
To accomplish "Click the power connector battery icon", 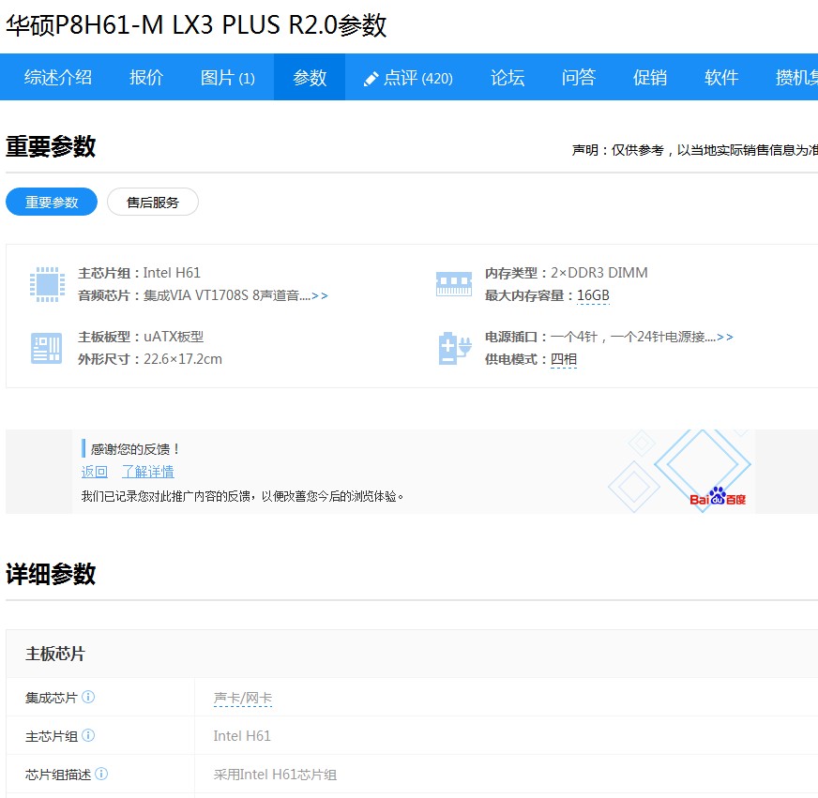I will pos(454,348).
